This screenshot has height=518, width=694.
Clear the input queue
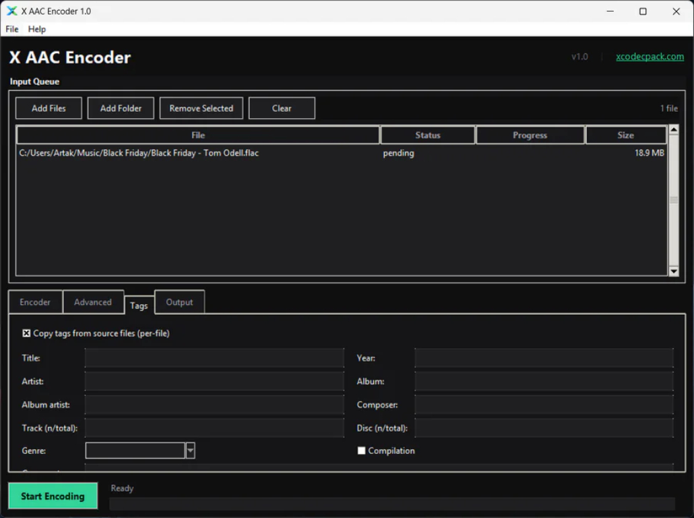(282, 108)
